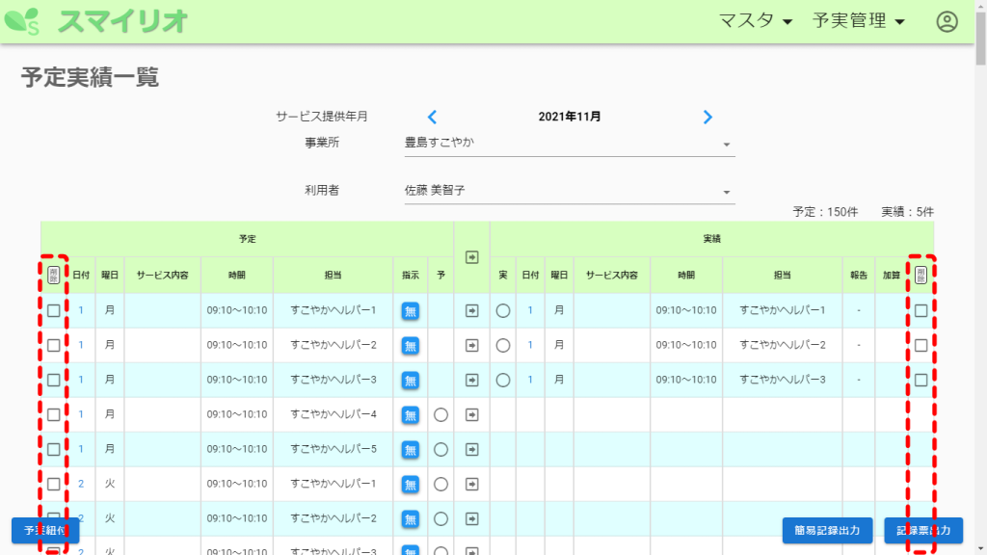
Task: Click 削除 delete icon in 予定 header
Action: (x=54, y=275)
